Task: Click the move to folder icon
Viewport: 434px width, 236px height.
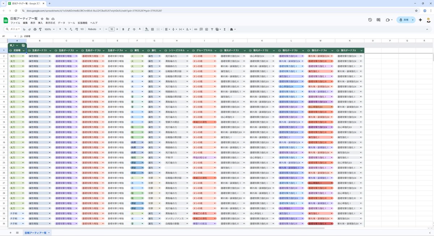Action: coord(47,18)
